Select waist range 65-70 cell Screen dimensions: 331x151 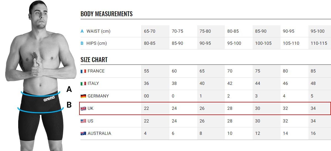click(x=150, y=31)
